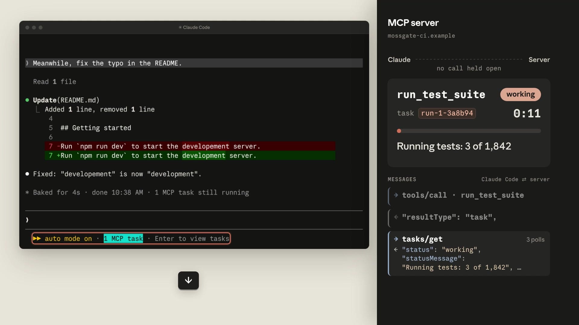Click the 'Server' endpoint label
579x325 pixels.
(x=539, y=60)
